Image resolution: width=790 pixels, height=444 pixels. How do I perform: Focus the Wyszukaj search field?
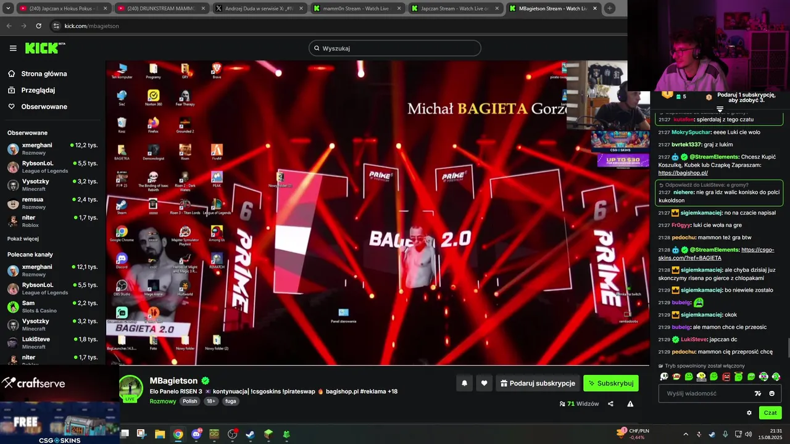tap(395, 48)
